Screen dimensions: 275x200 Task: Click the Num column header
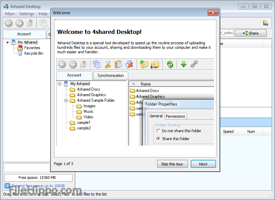(x=251, y=131)
